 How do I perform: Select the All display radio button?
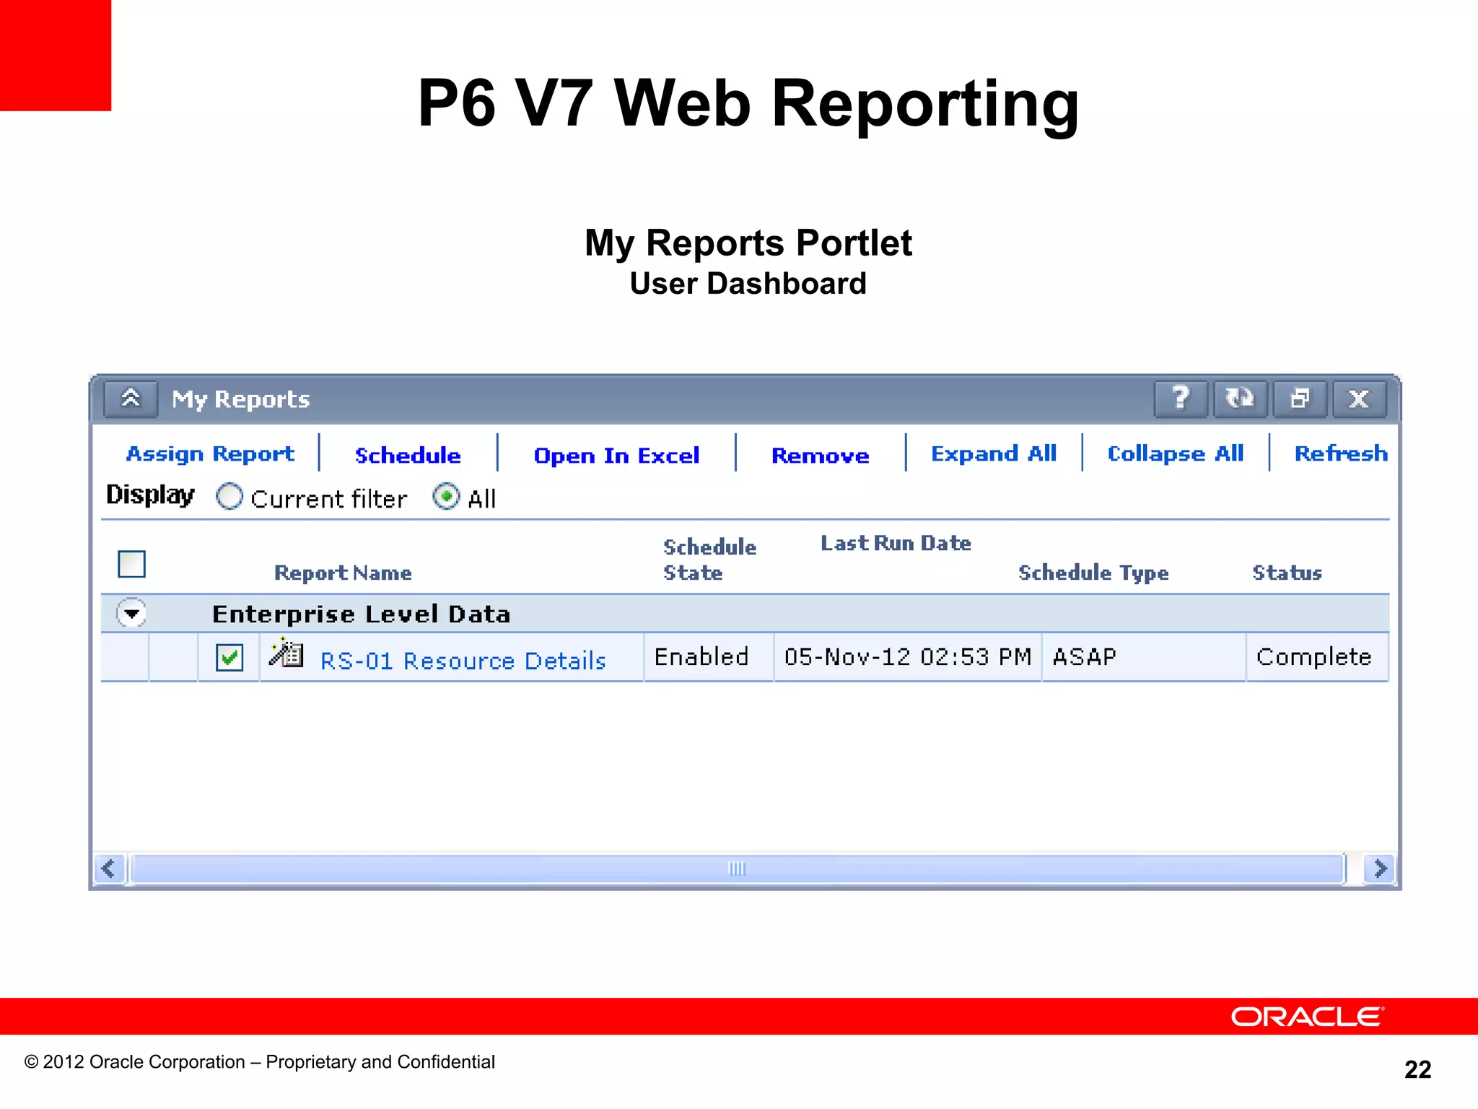pos(446,497)
